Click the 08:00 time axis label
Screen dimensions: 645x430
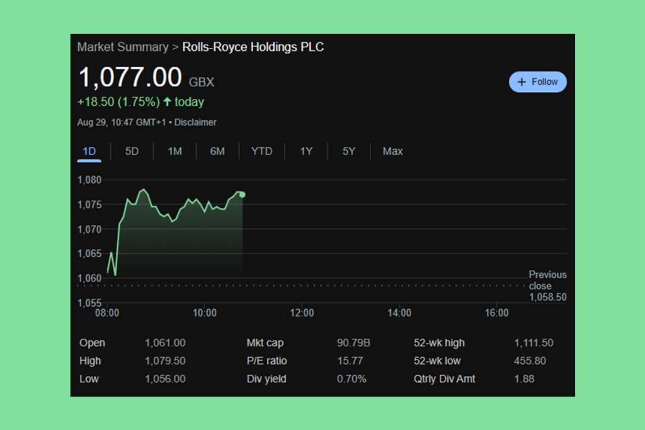coord(107,313)
